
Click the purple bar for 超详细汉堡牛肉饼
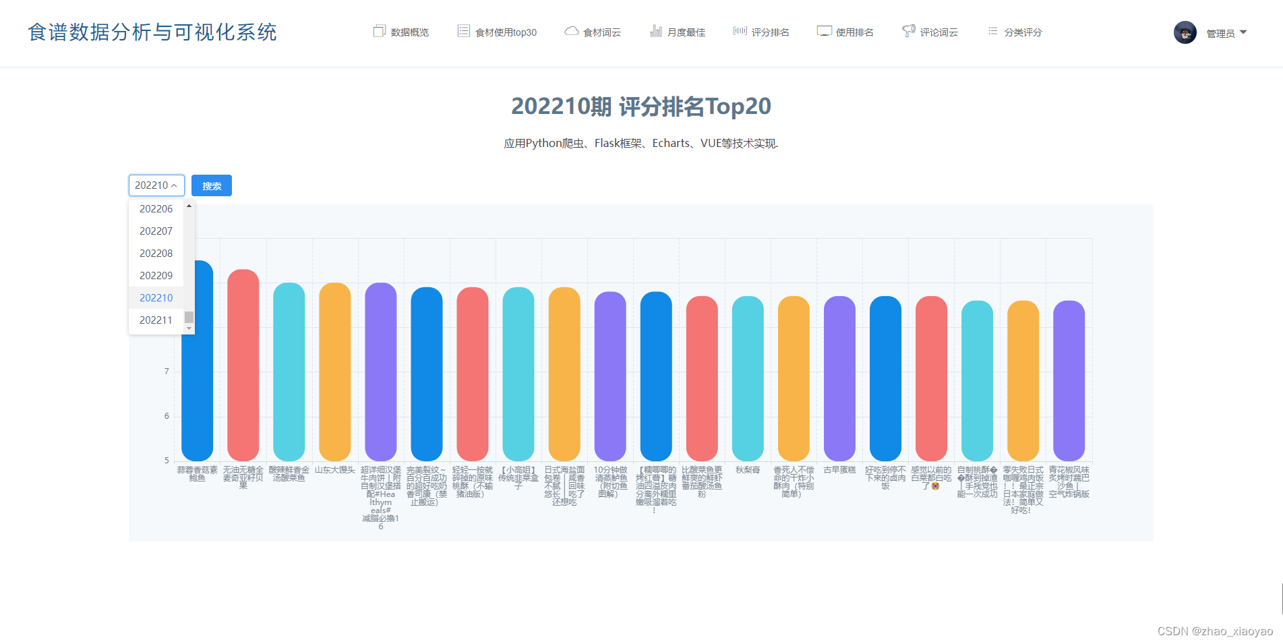click(381, 372)
